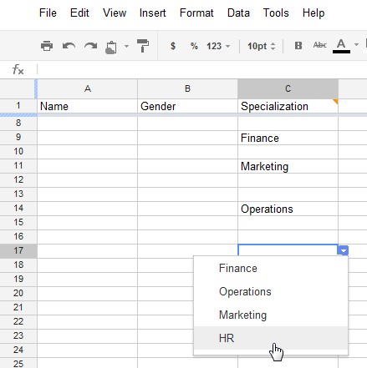
Task: Format cell as currency with dollar icon
Action: 173,46
